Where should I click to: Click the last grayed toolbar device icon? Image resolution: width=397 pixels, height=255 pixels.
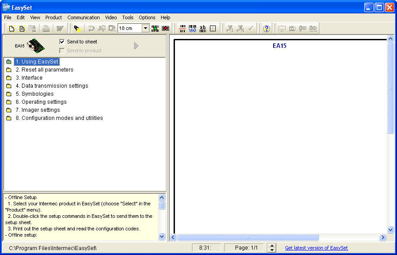313,28
